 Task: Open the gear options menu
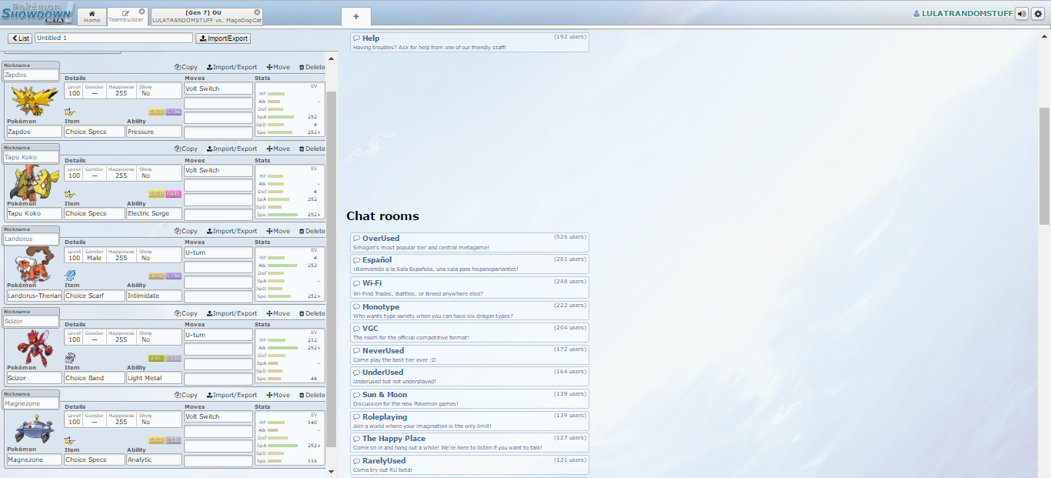coord(1038,14)
